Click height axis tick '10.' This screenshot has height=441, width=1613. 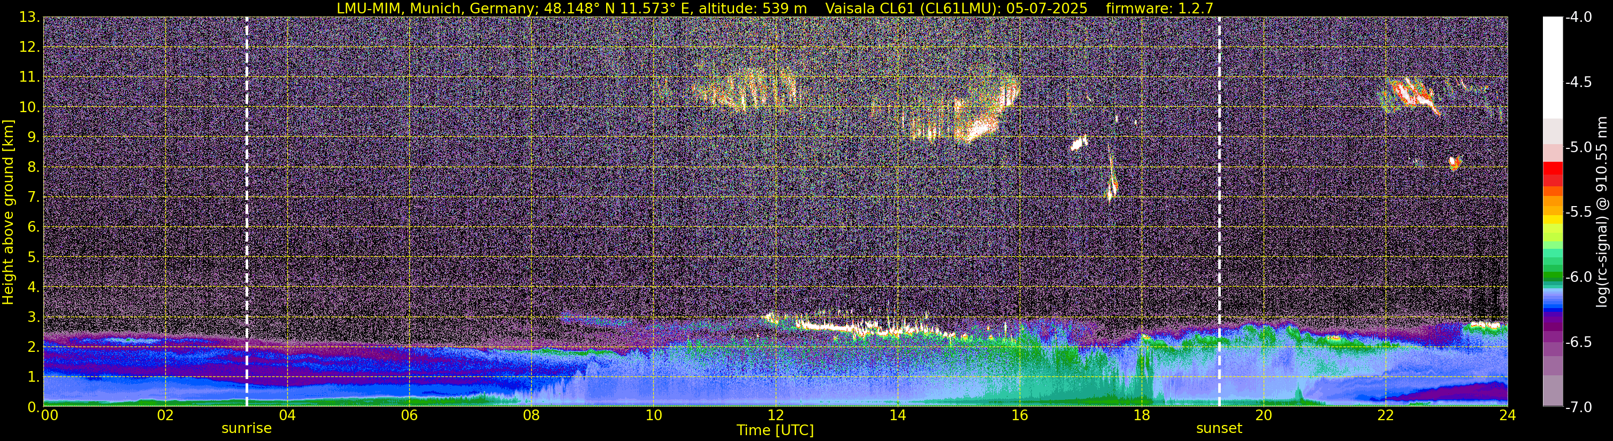[x=29, y=107]
